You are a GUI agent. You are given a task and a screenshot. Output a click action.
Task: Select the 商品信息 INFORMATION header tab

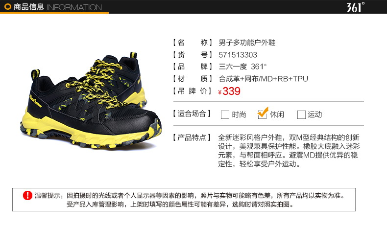click(54, 7)
